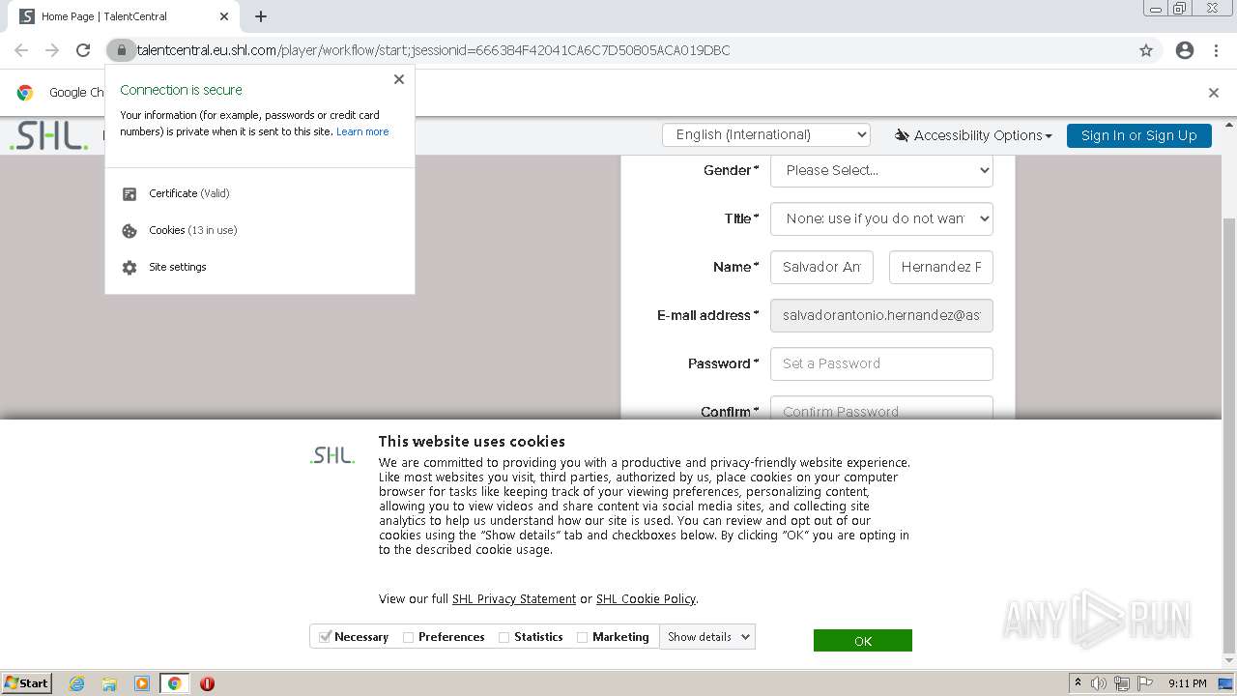Click the Certificate icon in the site popup
The image size is (1237, 696).
coord(129,193)
